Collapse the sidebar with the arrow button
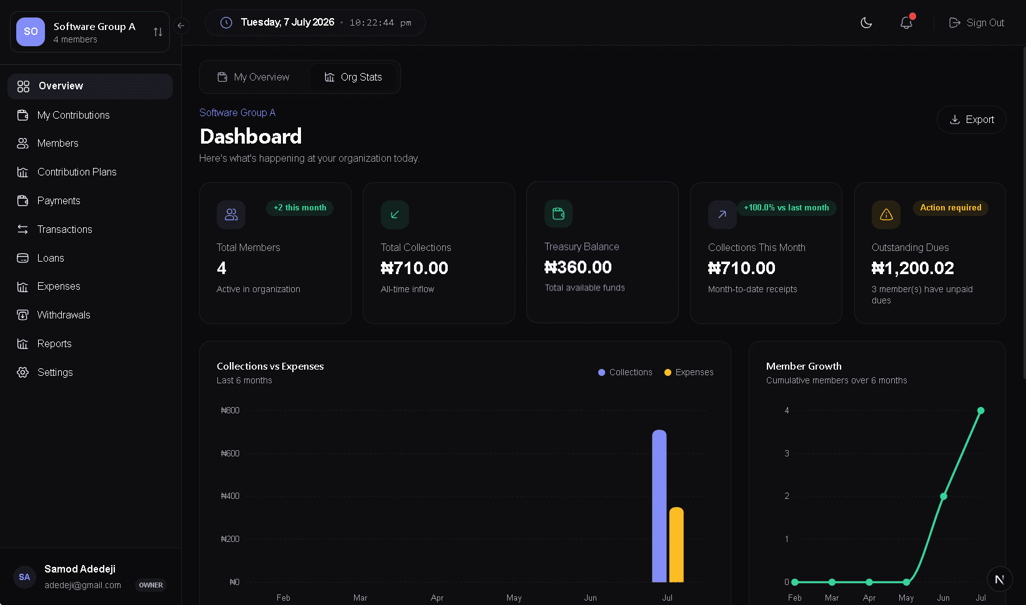Screen dimensions: 1026x605 181,26
